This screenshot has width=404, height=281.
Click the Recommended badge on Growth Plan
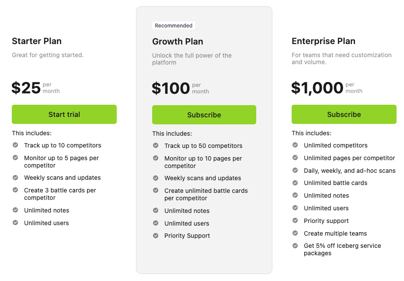(x=174, y=25)
